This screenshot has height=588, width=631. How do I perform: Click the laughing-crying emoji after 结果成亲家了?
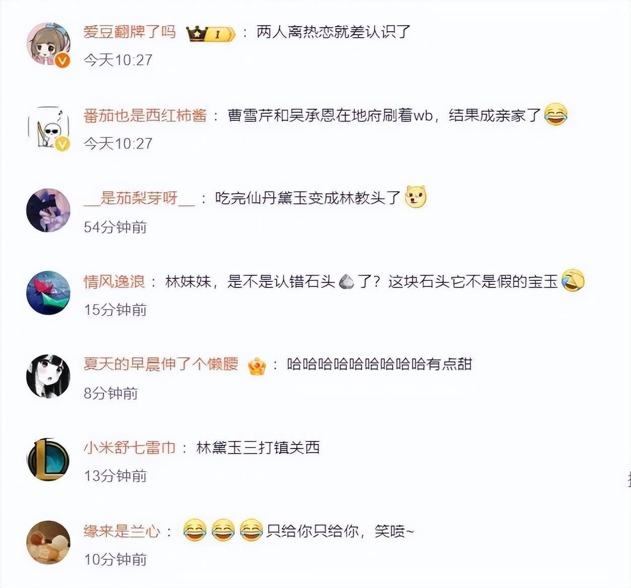555,115
